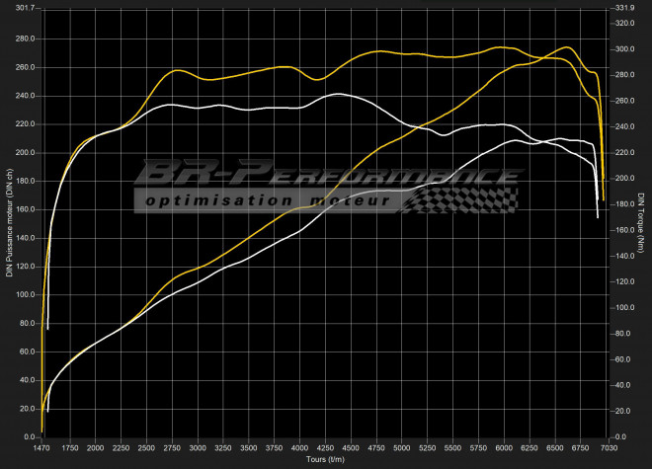
Task: Click the 5500 tick on x-axis
Action: [453, 448]
